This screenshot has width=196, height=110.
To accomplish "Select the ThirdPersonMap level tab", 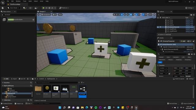I will (15, 4).
